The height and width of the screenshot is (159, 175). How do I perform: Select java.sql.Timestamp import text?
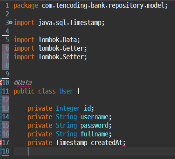70,23
